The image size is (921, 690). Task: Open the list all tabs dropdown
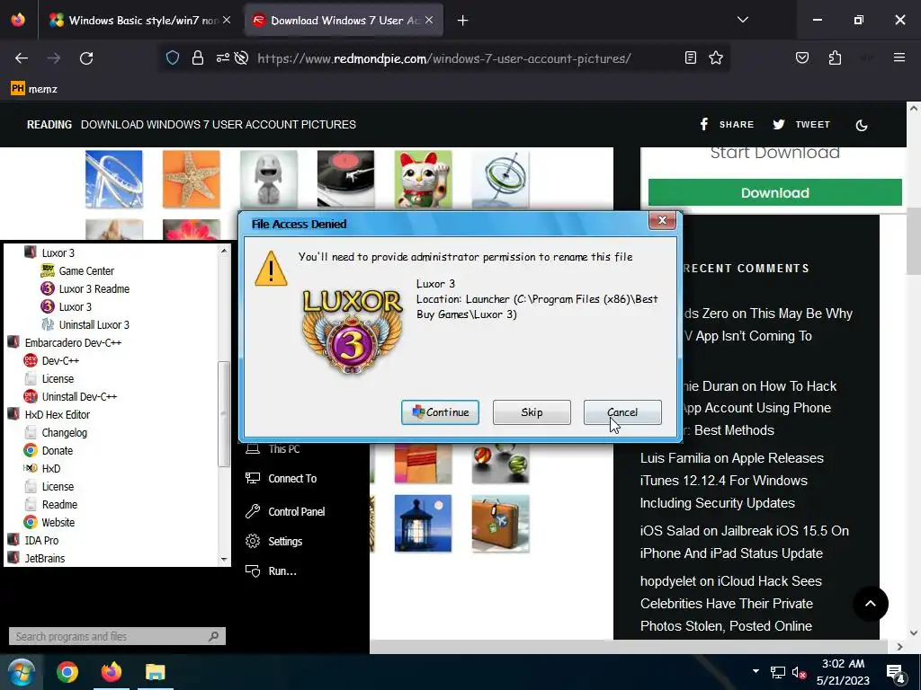click(x=743, y=20)
